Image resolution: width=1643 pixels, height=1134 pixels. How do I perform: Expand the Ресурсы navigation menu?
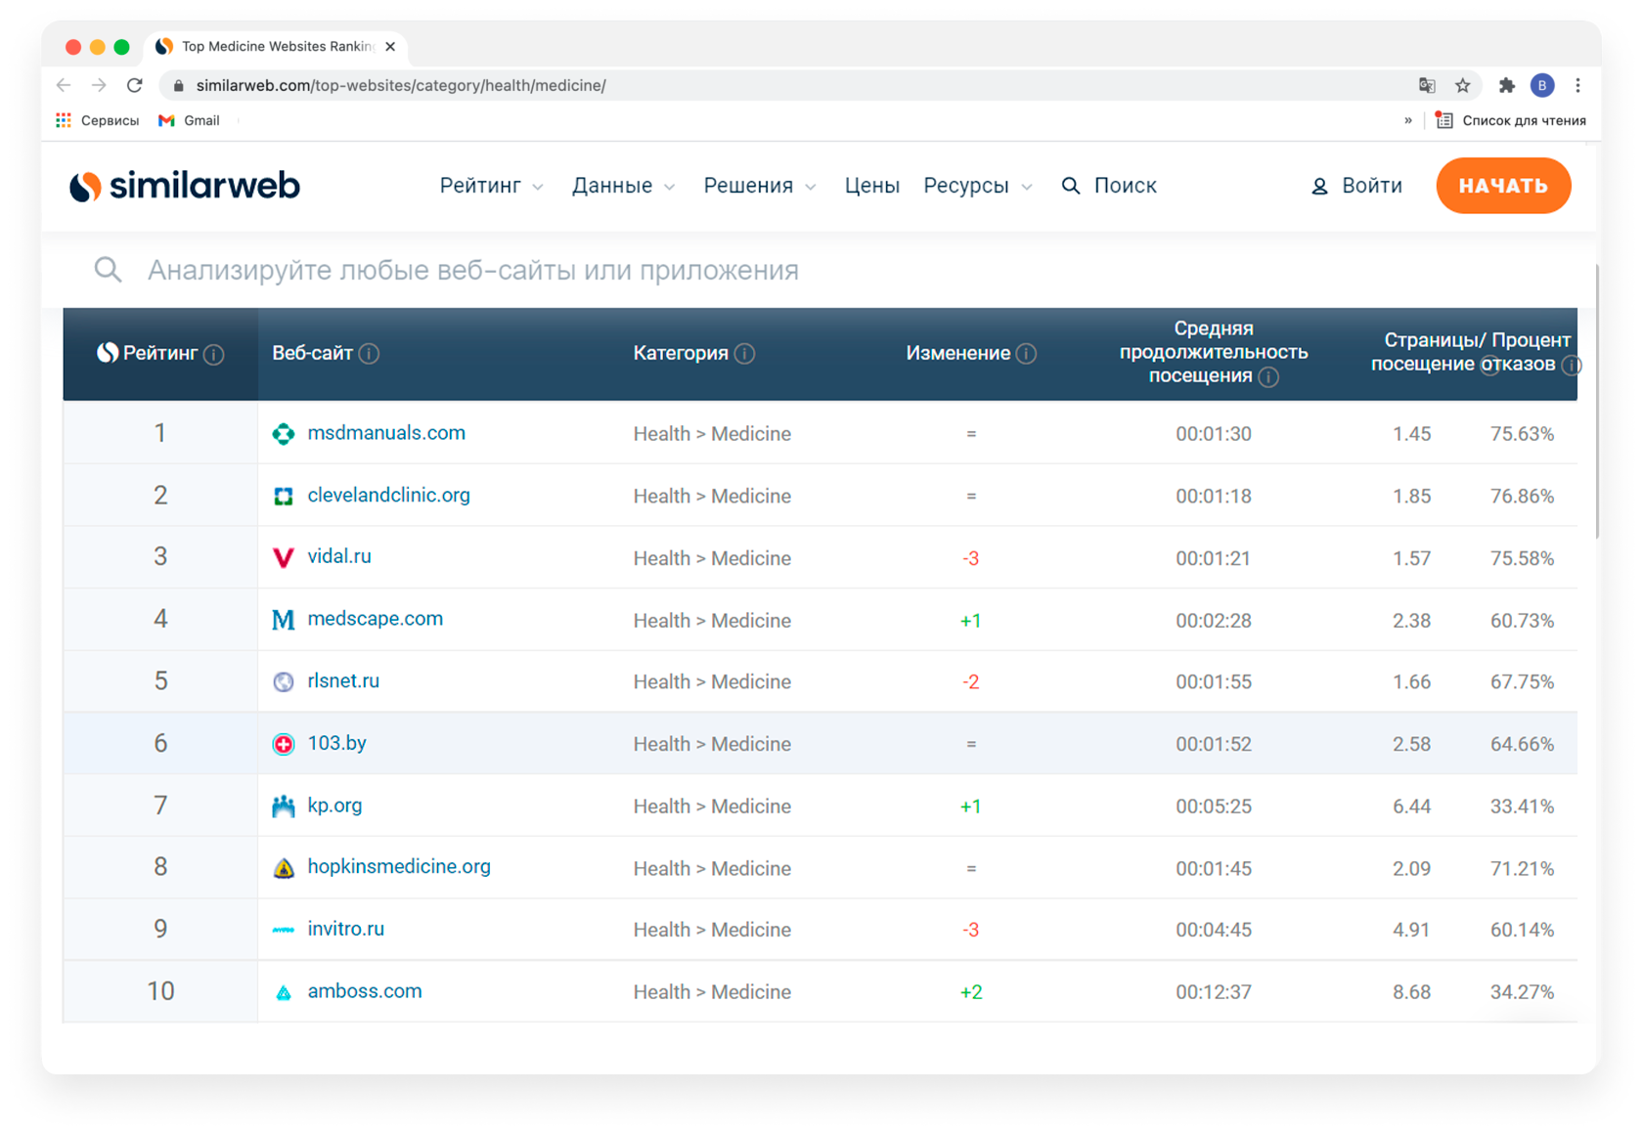[x=977, y=186]
